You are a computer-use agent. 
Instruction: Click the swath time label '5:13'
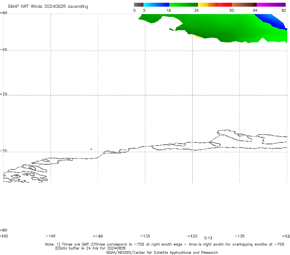click(x=208, y=238)
